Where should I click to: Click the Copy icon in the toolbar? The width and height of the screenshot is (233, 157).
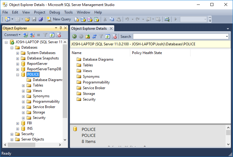coord(112,19)
